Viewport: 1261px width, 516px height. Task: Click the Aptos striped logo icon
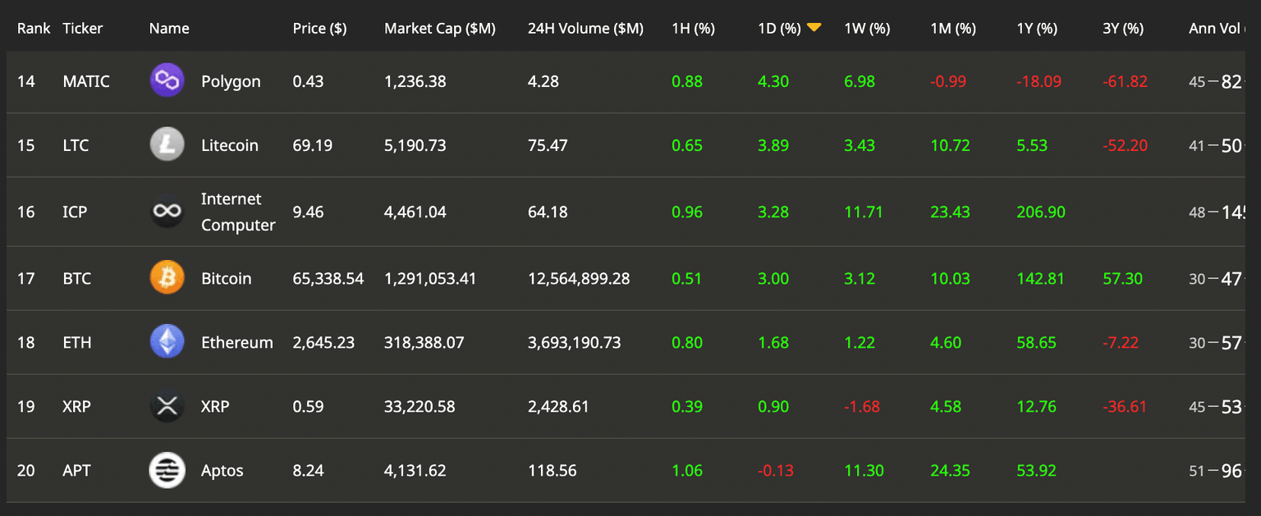click(167, 470)
